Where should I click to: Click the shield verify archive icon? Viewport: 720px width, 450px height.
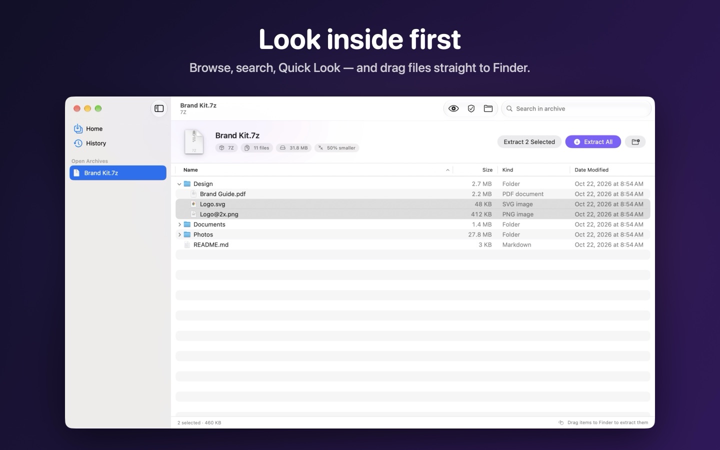click(x=471, y=108)
